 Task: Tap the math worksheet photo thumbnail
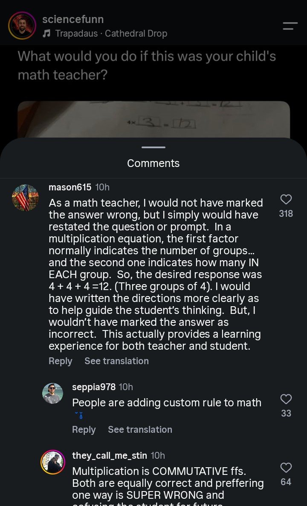154,119
